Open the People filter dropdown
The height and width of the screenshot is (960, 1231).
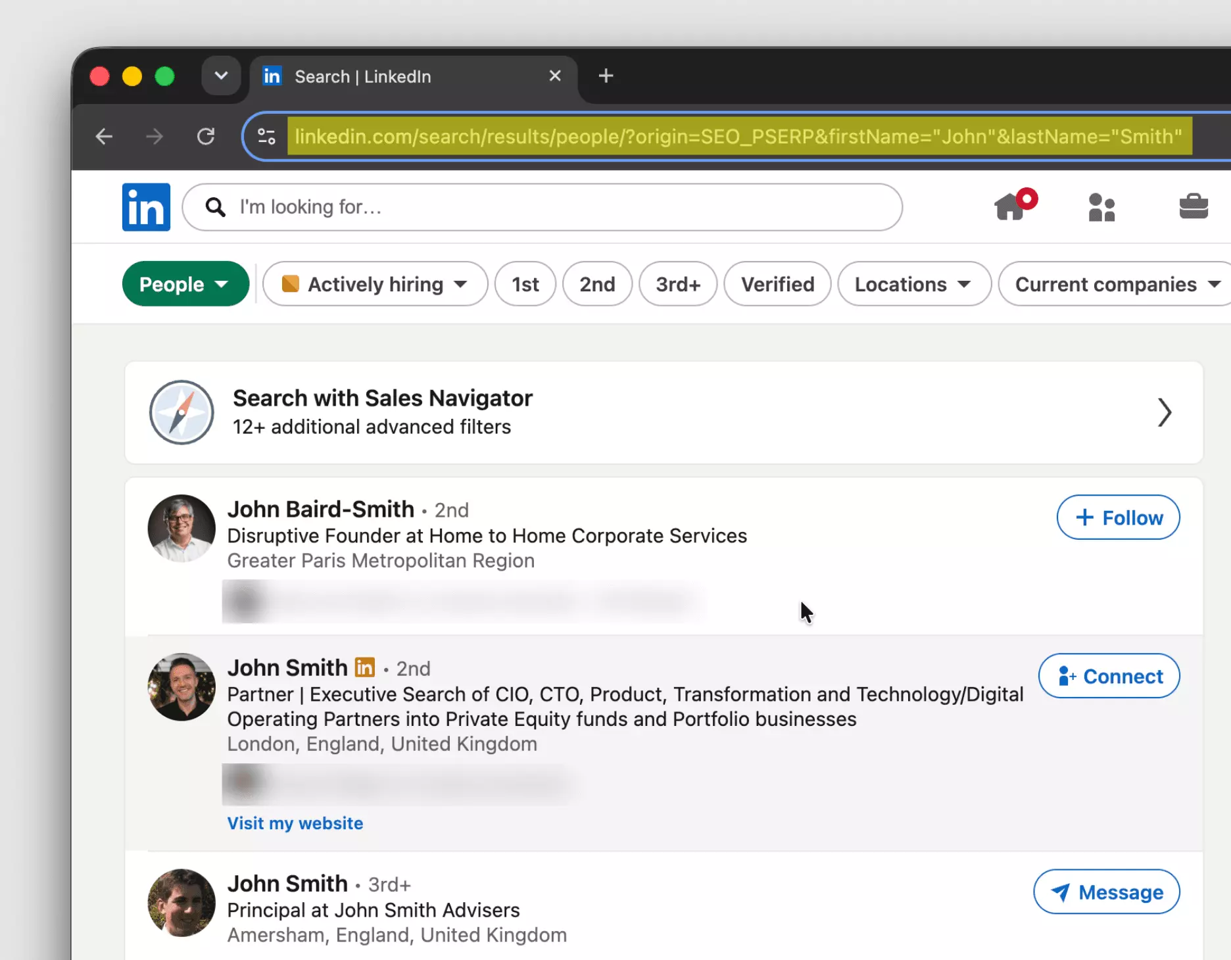(x=185, y=284)
